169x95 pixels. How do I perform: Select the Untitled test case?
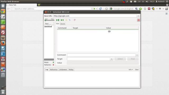pyautogui.click(x=48, y=26)
